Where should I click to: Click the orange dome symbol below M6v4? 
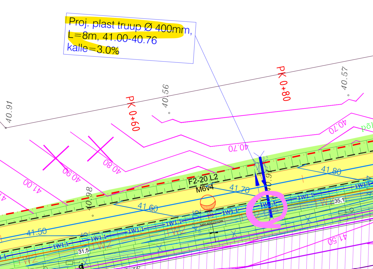click(x=208, y=203)
